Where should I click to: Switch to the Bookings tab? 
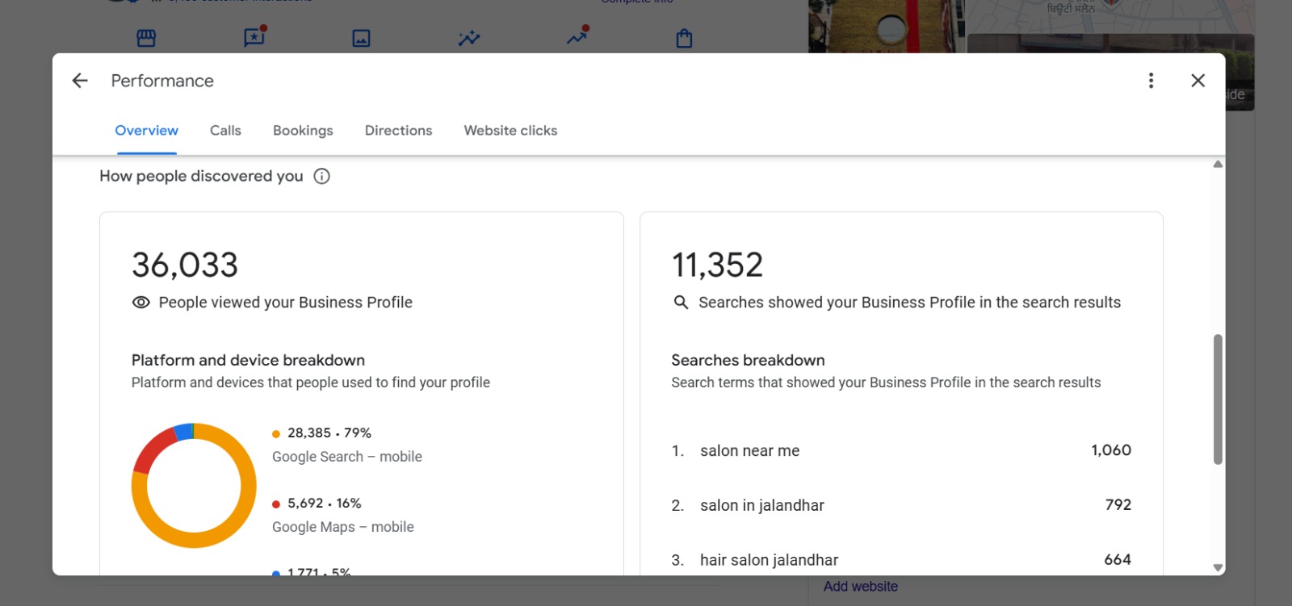[x=303, y=131]
